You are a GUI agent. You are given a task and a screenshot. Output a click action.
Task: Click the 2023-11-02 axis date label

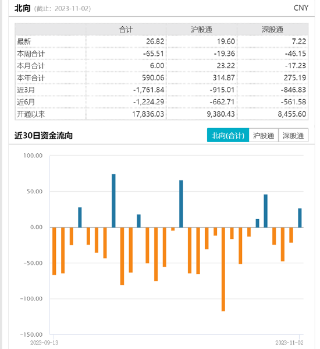coord(289,343)
